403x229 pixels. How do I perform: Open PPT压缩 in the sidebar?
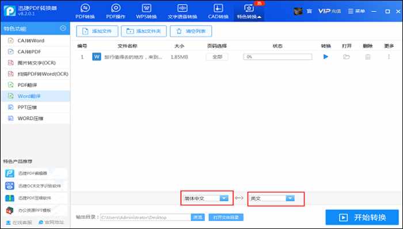pos(35,108)
